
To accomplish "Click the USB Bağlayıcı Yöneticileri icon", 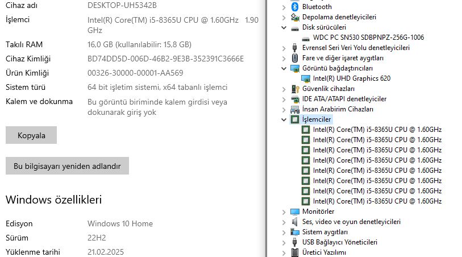I will pos(294,242).
